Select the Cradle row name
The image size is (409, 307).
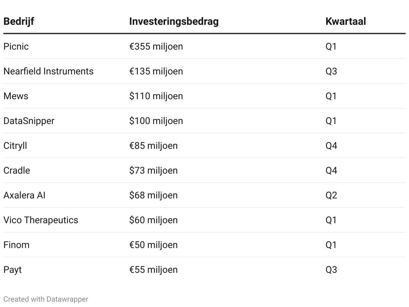click(17, 170)
